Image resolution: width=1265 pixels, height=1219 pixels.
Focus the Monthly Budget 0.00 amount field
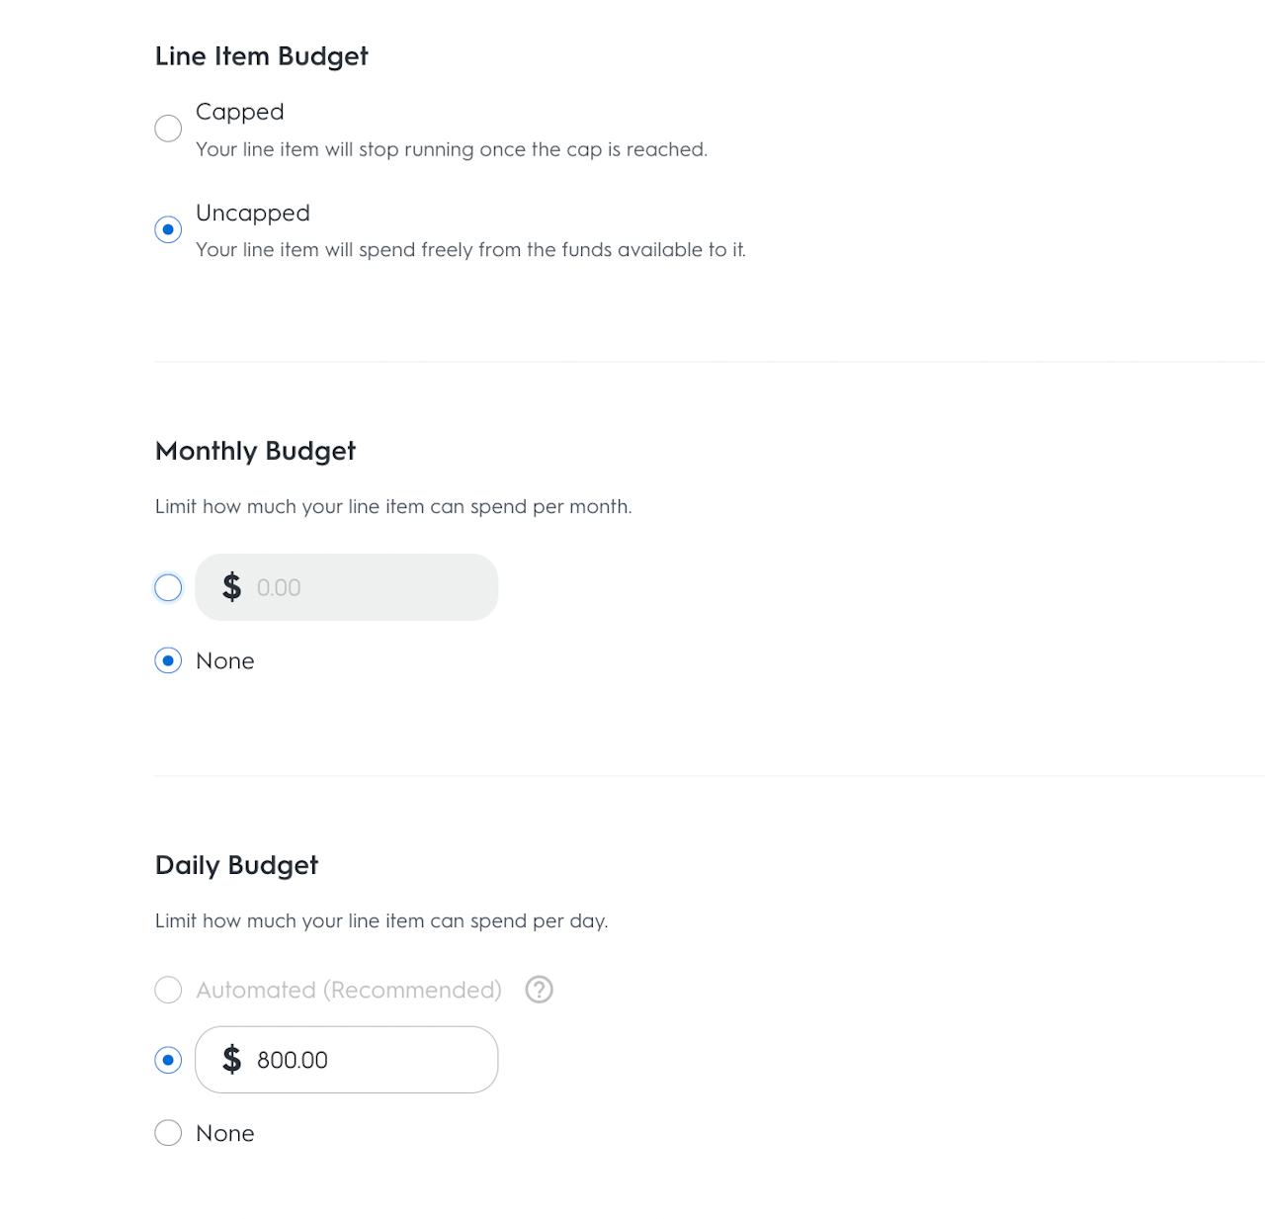(366, 587)
